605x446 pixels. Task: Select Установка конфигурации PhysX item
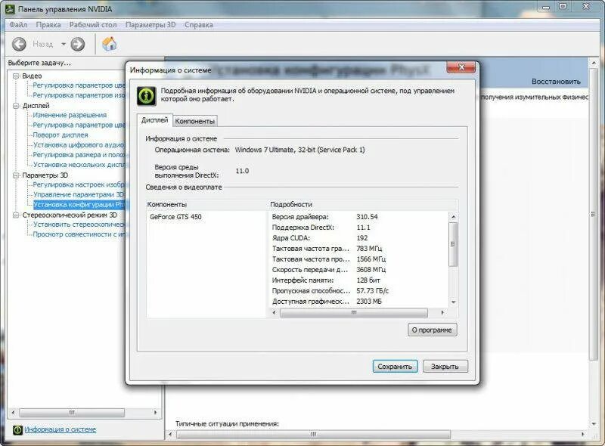[79, 205]
